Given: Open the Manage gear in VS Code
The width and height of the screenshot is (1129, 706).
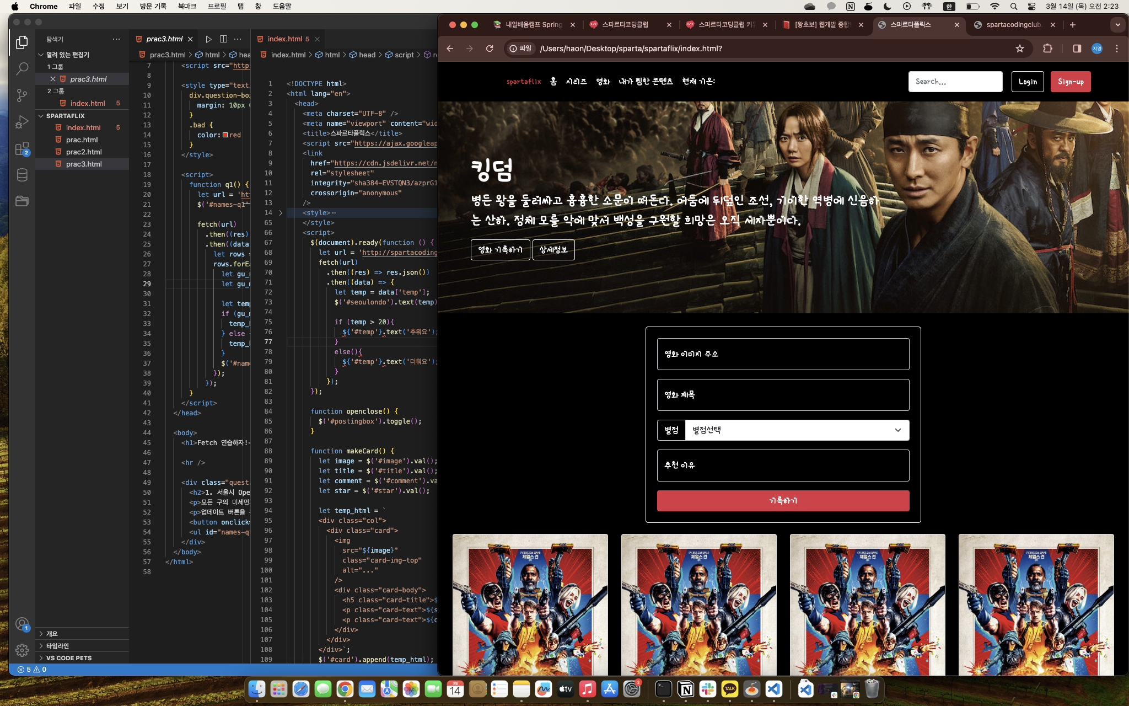Looking at the screenshot, I should pos(22,650).
